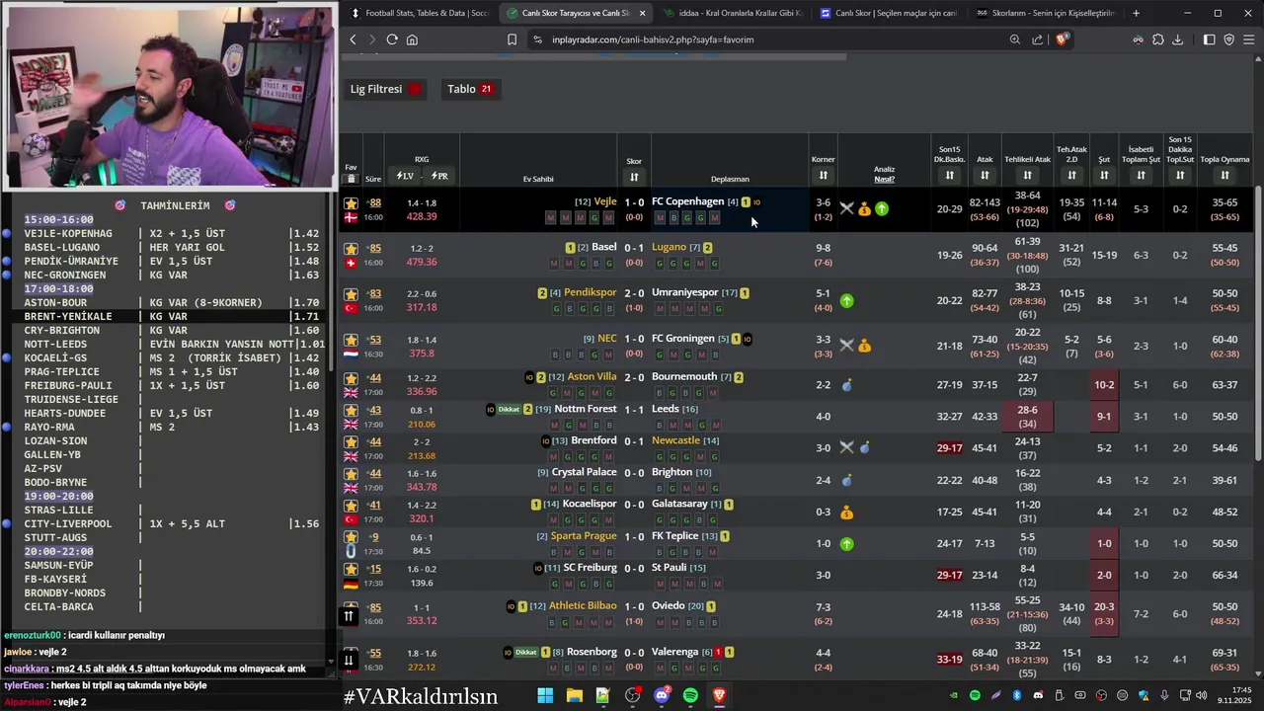The width and height of the screenshot is (1264, 711).
Task: Toggle favorite star for Kocaelispor match
Action: coord(351,505)
